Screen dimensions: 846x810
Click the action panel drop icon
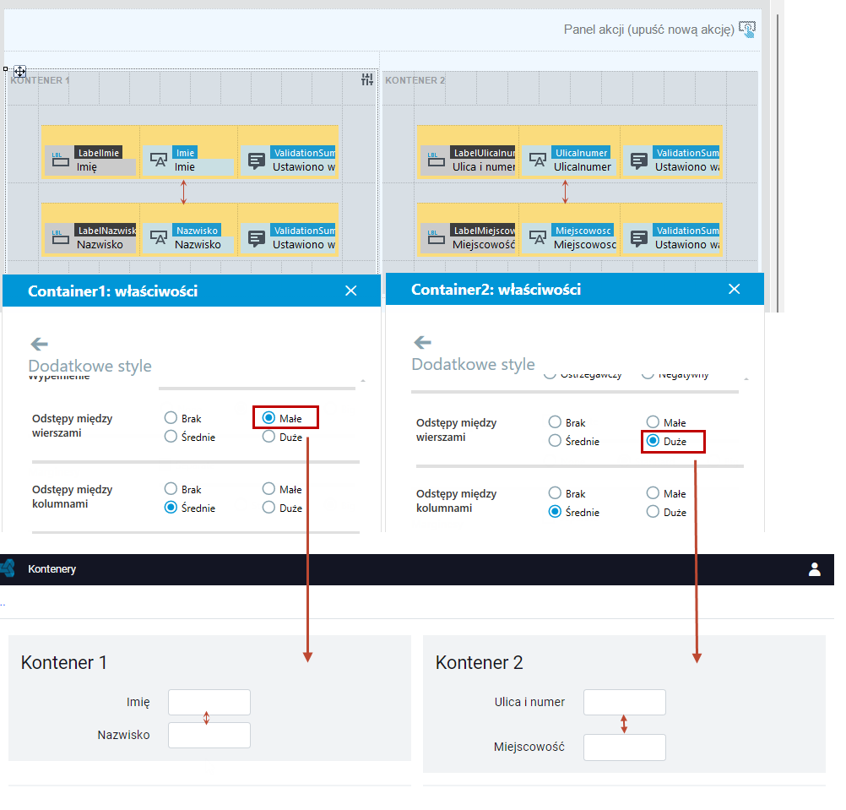[746, 30]
